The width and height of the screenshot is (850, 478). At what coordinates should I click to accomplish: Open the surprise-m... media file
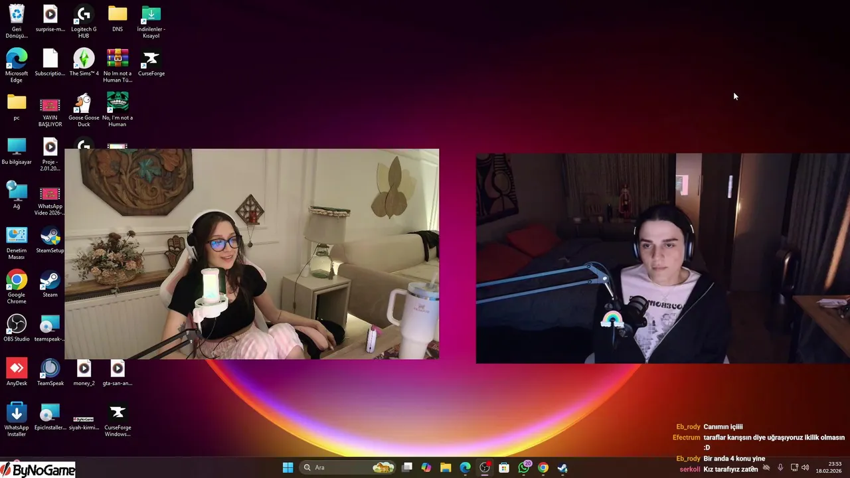click(50, 19)
